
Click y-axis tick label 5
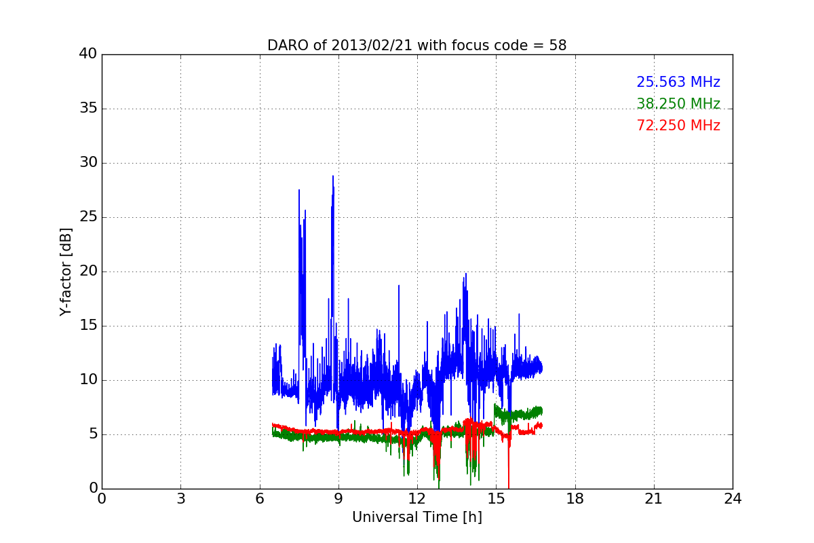92,434
